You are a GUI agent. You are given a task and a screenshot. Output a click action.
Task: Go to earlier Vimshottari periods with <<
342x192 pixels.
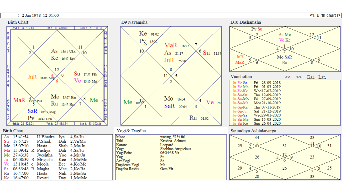pyautogui.click(x=288, y=77)
